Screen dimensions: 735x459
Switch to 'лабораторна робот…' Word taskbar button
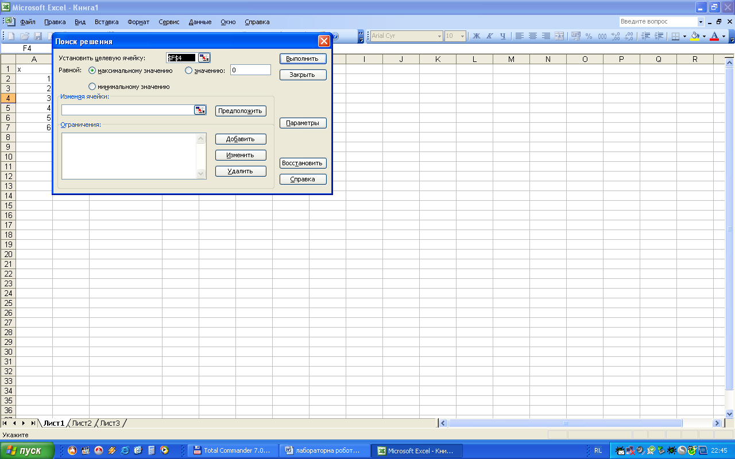click(x=325, y=450)
